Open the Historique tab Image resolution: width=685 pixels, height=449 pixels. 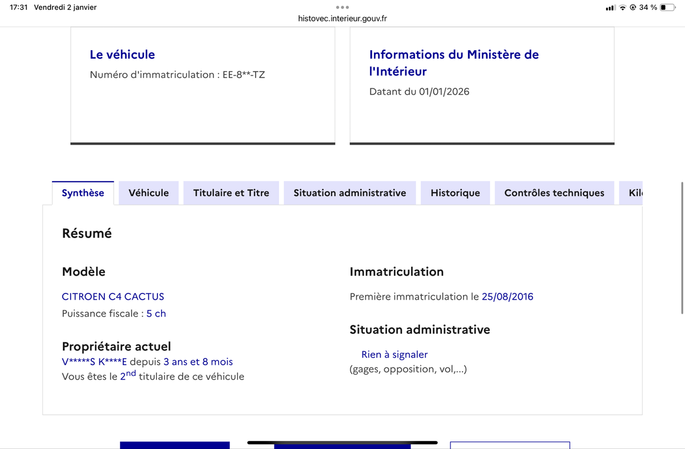455,193
